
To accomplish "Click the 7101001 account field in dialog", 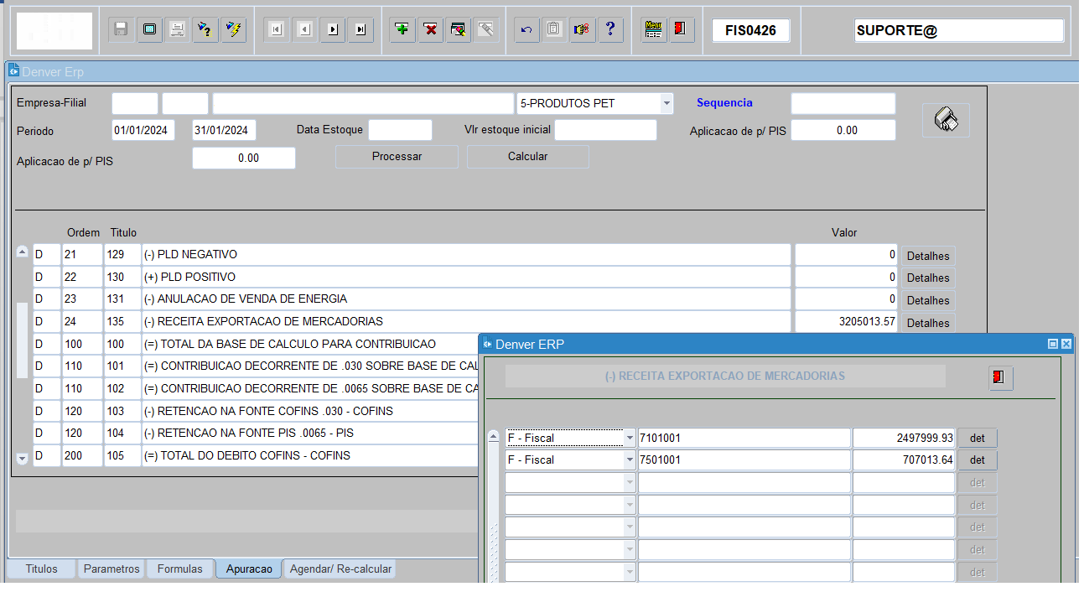I will click(744, 438).
